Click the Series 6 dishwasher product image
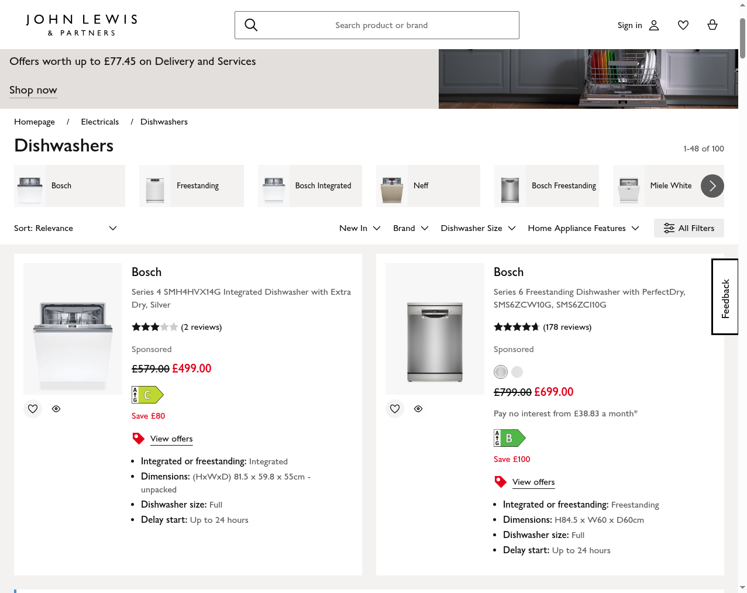This screenshot has width=747, height=593. (x=435, y=329)
